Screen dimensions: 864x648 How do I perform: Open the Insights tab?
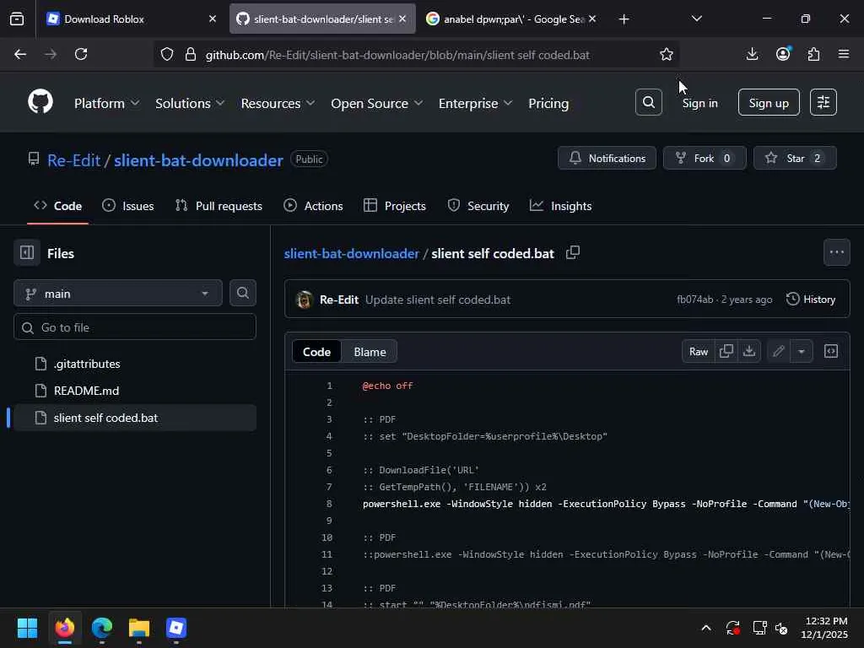coord(561,206)
